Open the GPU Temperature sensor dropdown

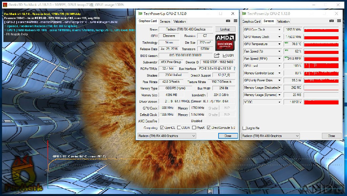coord(280,44)
